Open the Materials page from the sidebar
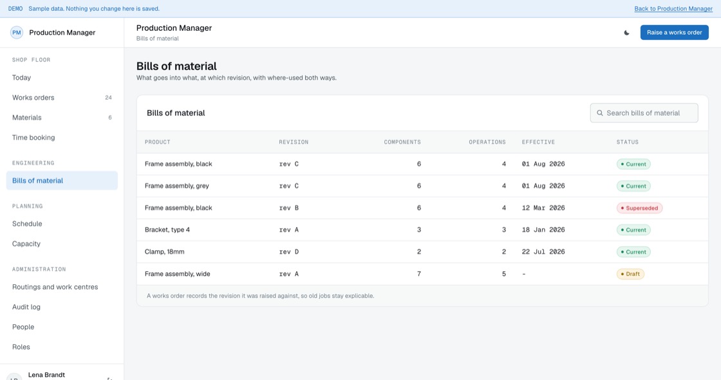This screenshot has width=721, height=380. pyautogui.click(x=62, y=118)
